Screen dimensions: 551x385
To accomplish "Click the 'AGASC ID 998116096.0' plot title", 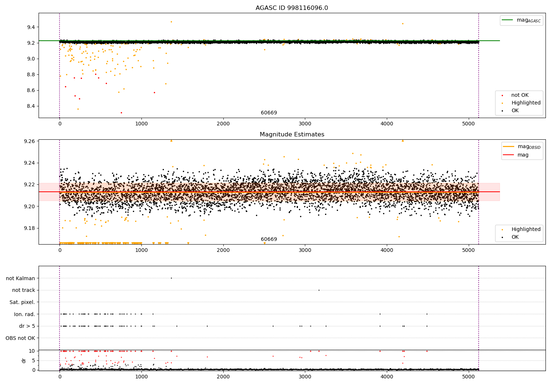I will (292, 8).
